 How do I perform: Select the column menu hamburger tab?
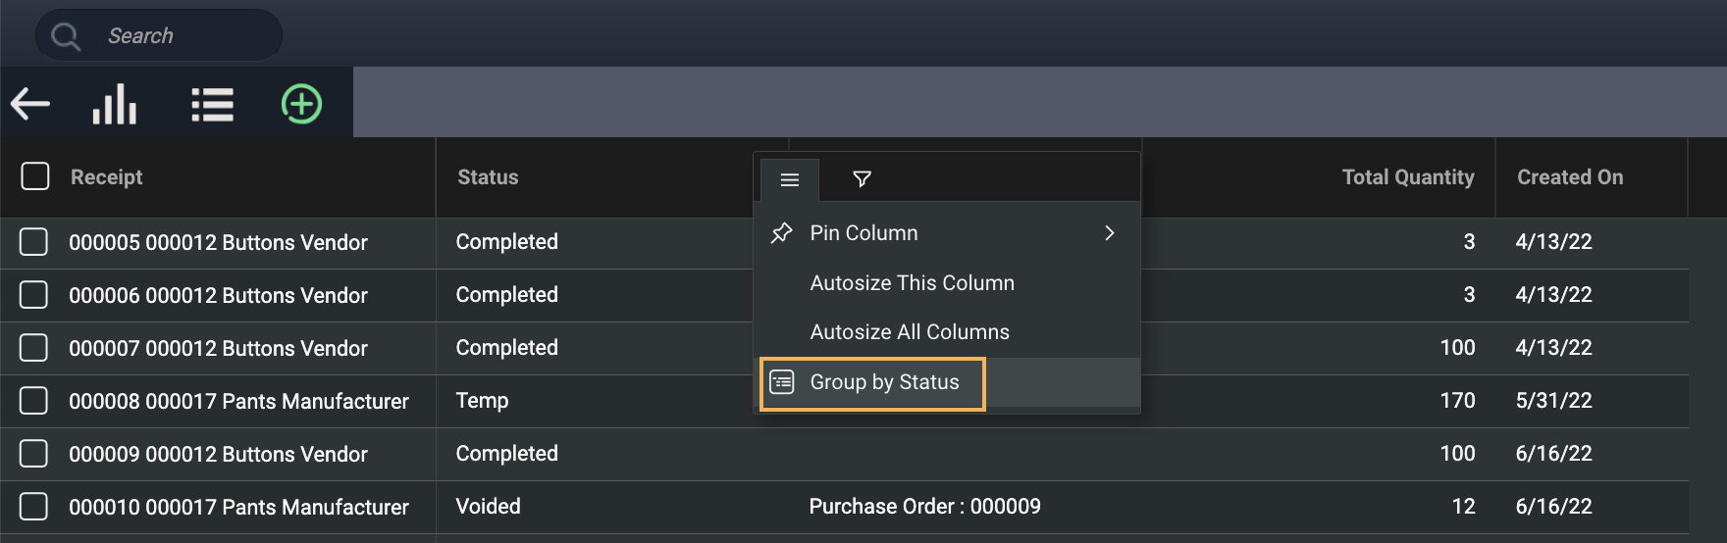coord(790,179)
